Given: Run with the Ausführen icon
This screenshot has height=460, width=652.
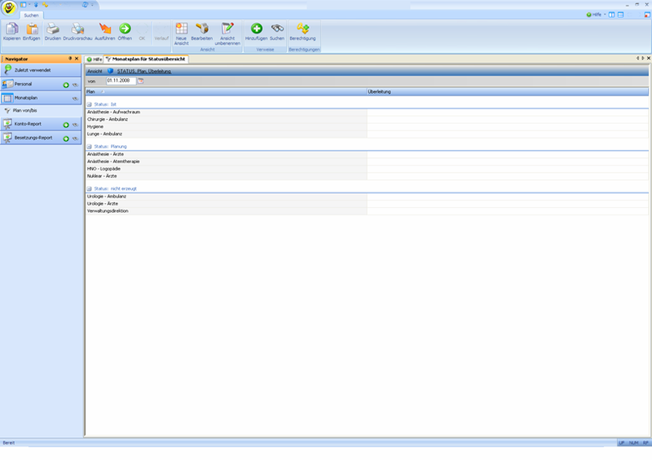Looking at the screenshot, I should (104, 29).
